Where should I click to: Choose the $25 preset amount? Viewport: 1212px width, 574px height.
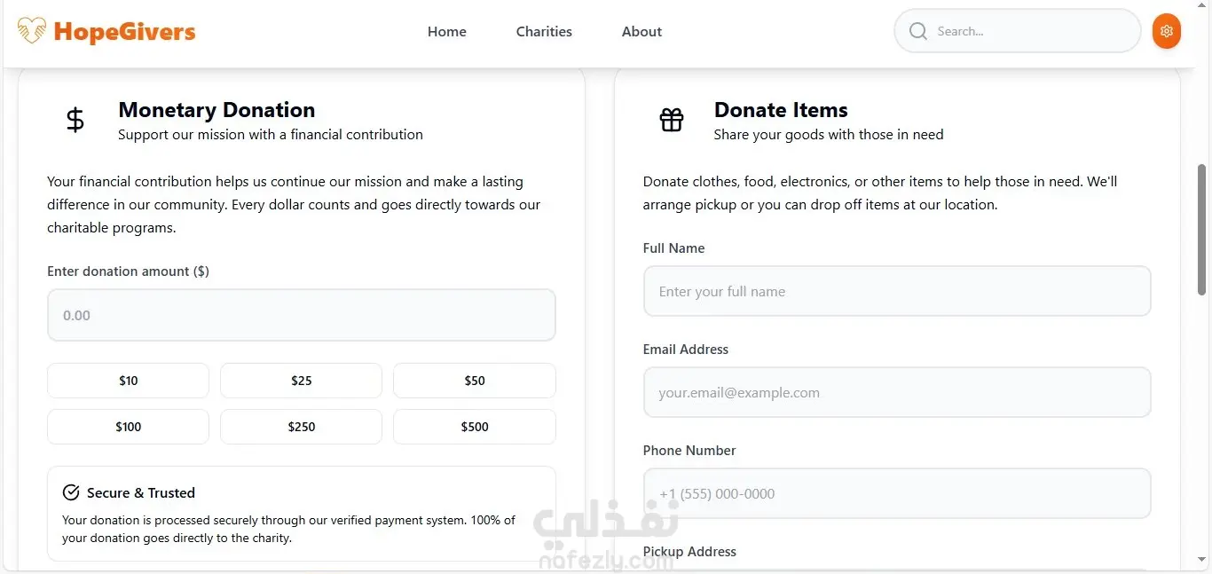[301, 381]
